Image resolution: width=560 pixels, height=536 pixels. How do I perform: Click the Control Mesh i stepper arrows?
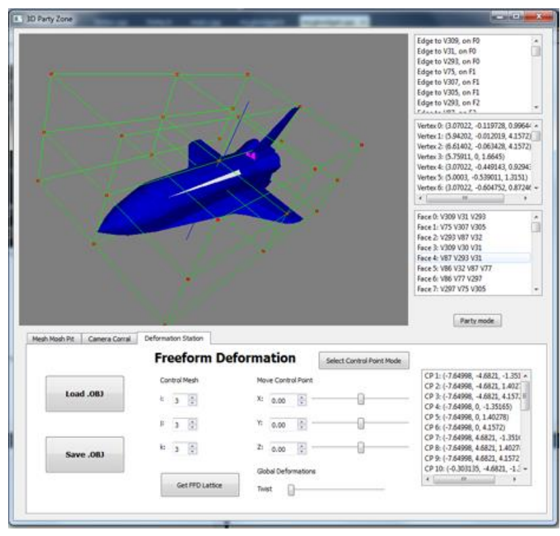pyautogui.click(x=193, y=400)
